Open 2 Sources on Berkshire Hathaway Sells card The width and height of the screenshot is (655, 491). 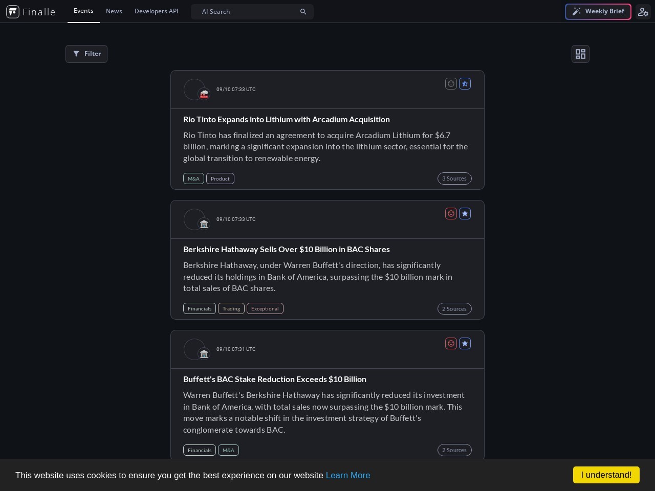coord(454,308)
